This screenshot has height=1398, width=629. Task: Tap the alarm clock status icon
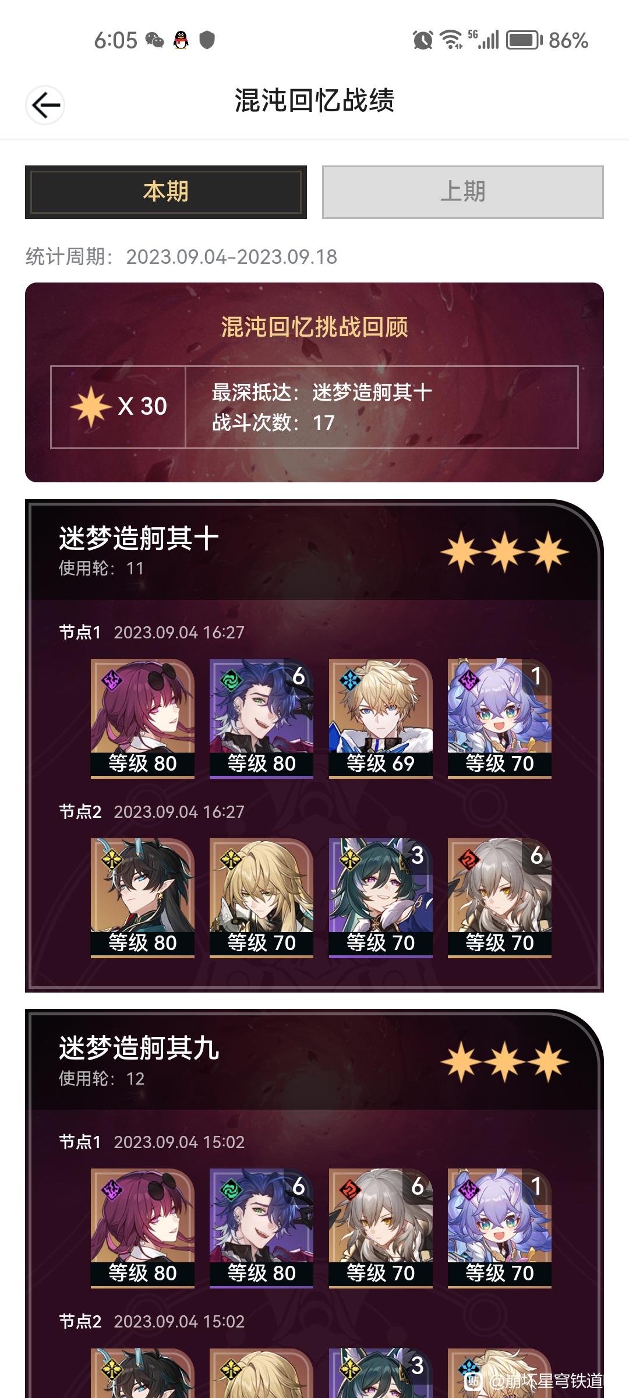(x=423, y=40)
